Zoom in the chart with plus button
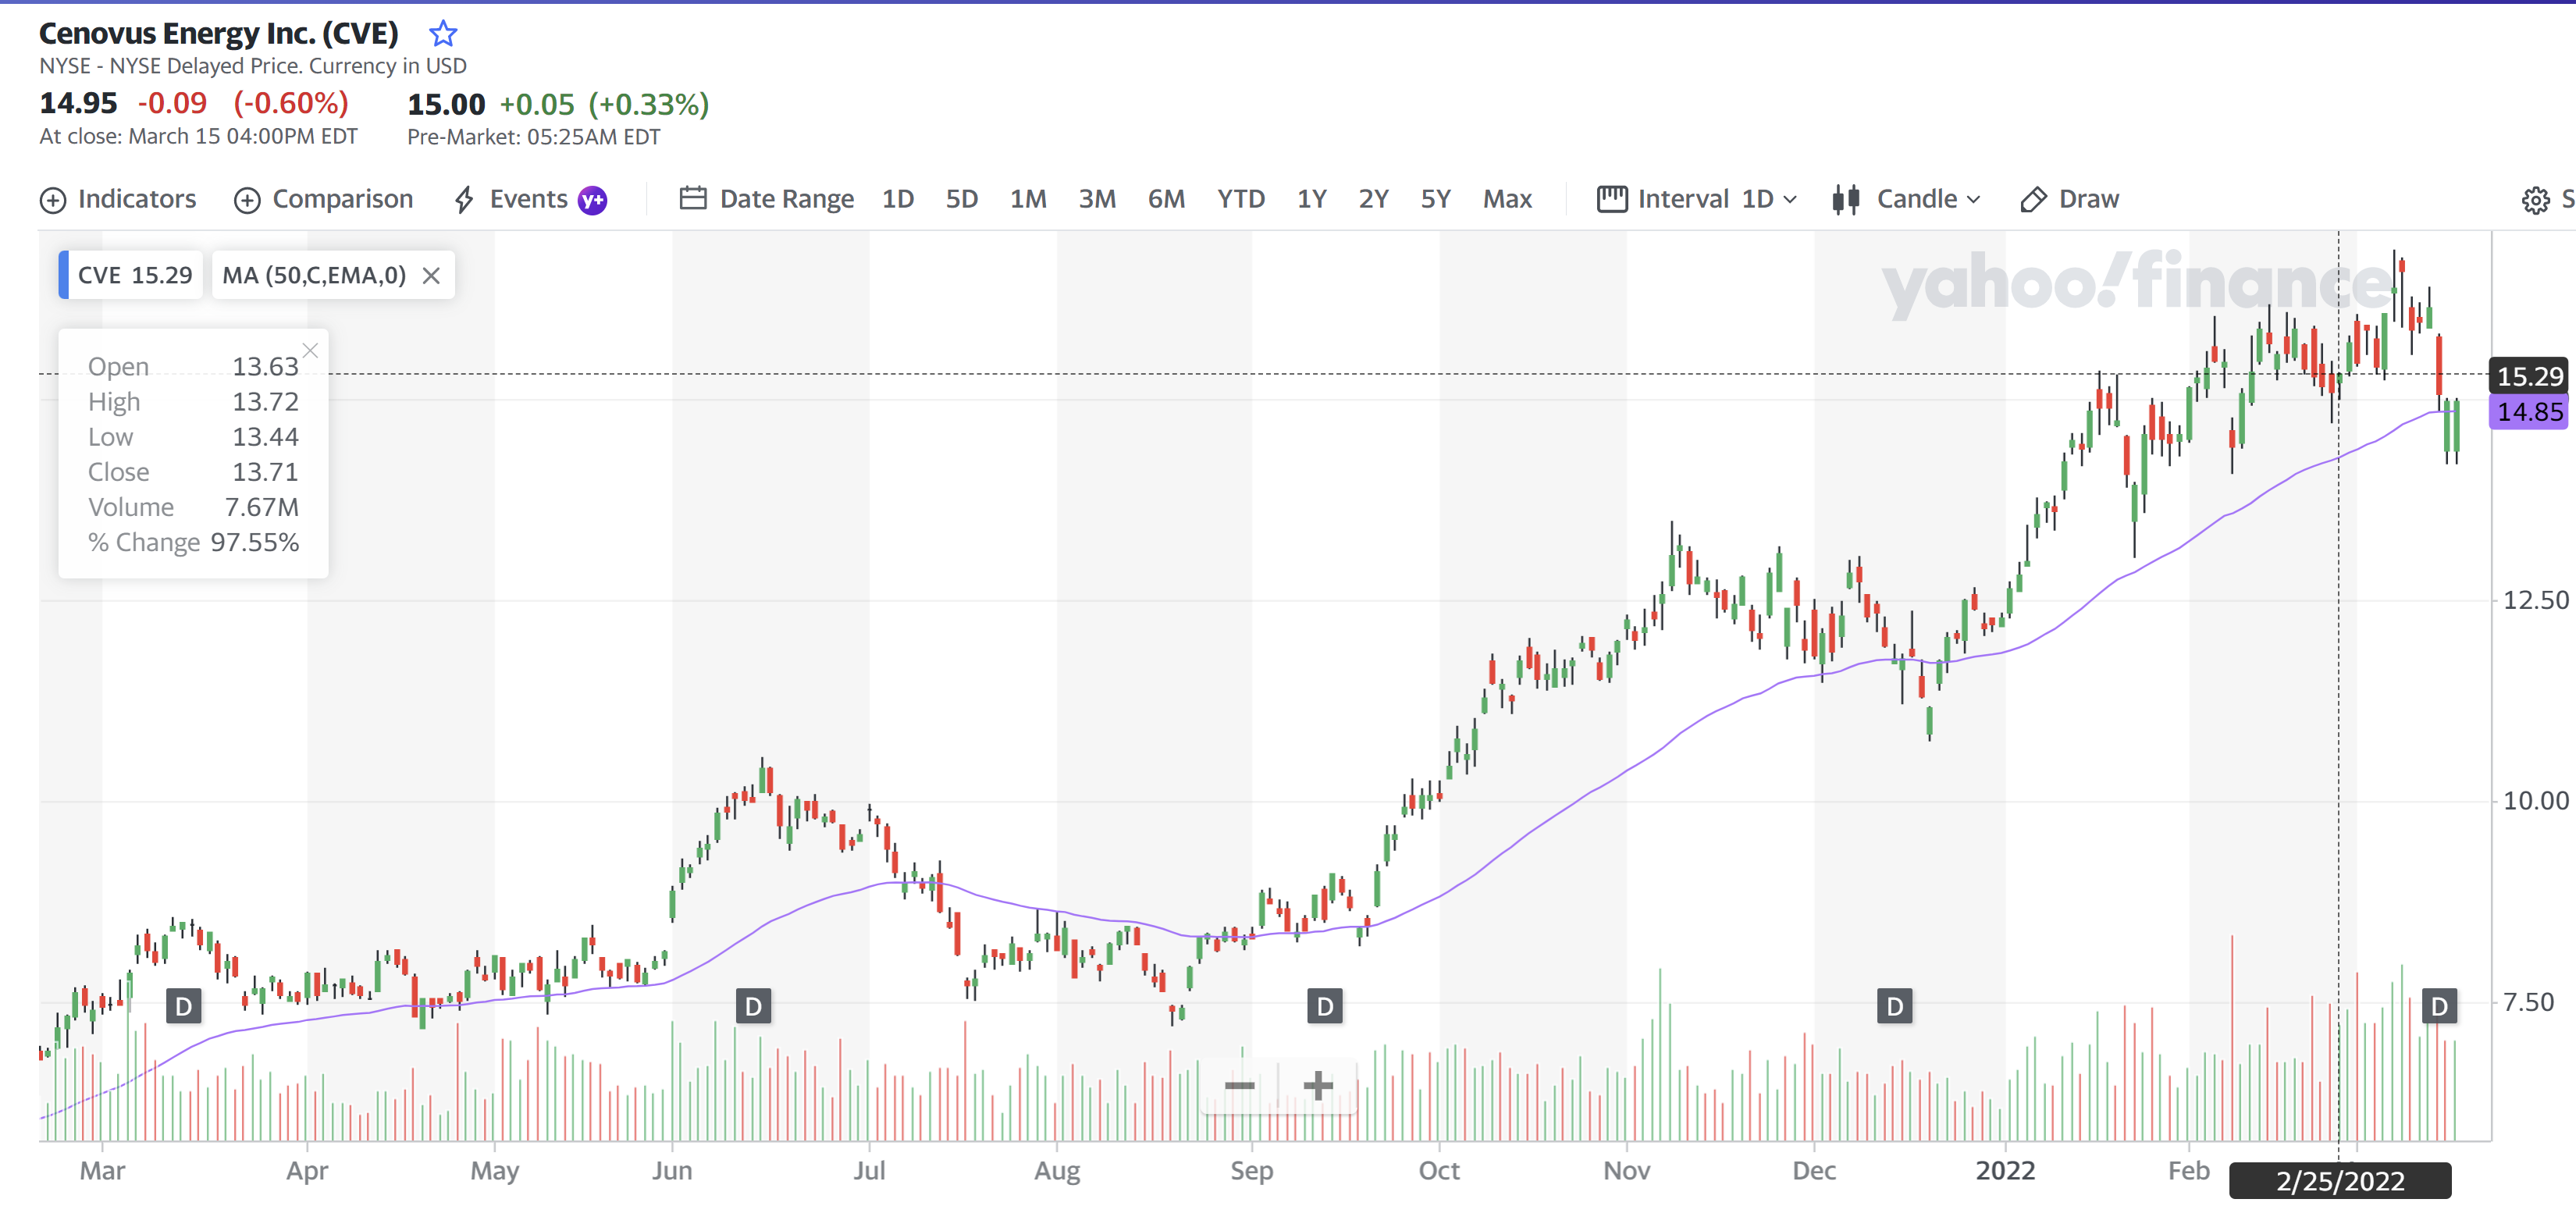Viewport: 2576px width, 1224px height. point(1318,1085)
